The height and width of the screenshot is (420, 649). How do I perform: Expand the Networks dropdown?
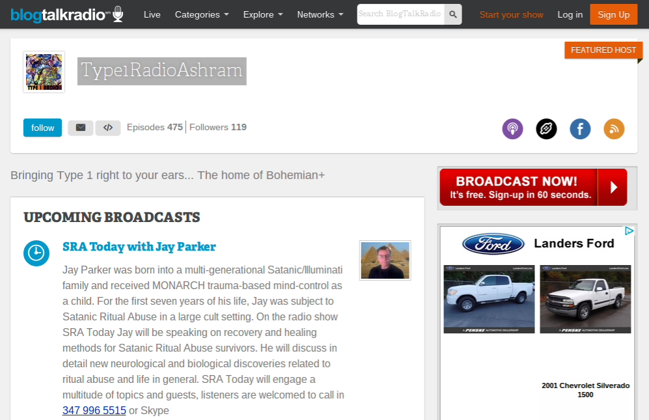point(320,14)
